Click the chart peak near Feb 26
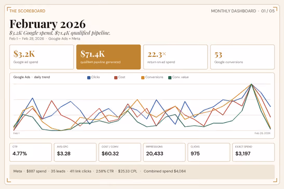 pos(251,84)
